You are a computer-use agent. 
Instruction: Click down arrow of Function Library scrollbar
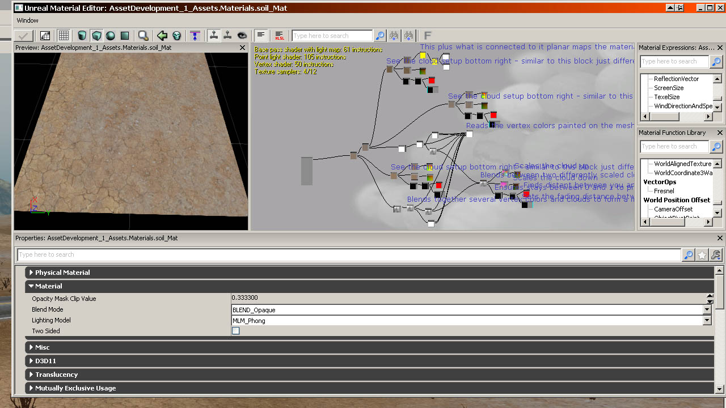click(x=717, y=212)
